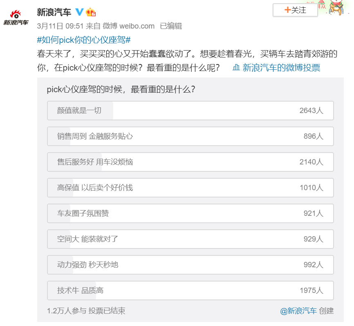Click the membership badge icon after the V
The image size is (354, 326).
[91, 12]
